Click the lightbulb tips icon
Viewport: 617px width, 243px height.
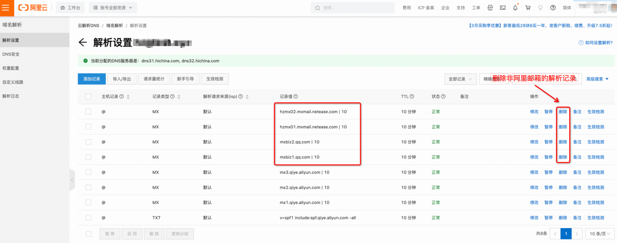click(540, 8)
